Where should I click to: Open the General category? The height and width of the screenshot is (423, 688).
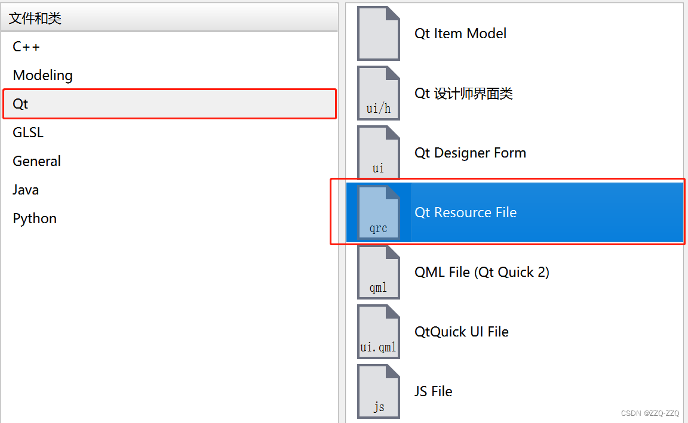(170, 161)
